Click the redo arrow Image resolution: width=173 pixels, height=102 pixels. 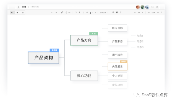coord(56,12)
